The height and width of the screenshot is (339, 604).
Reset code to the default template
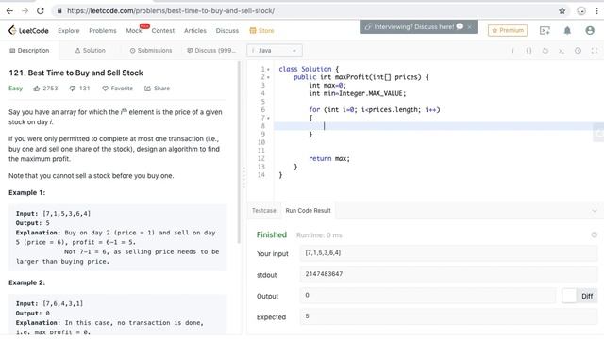[545, 51]
